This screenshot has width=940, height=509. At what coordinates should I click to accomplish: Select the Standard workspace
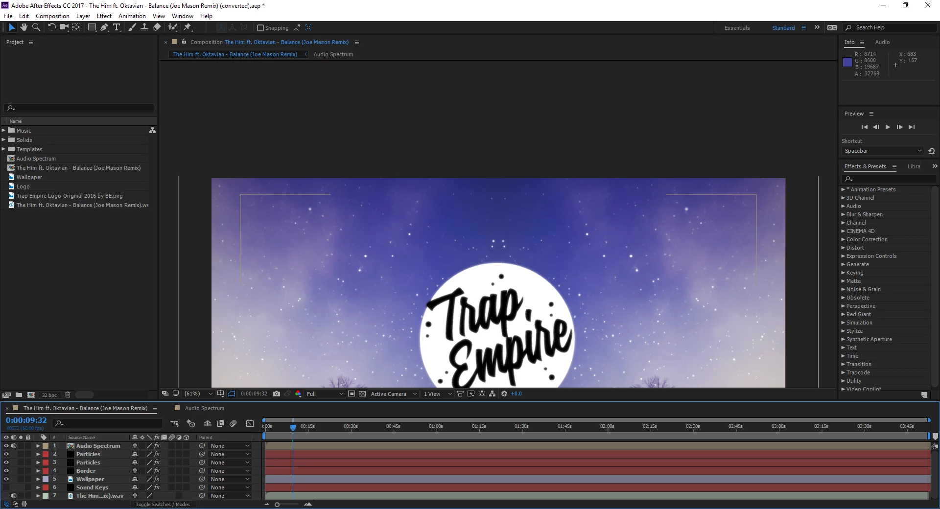click(783, 28)
